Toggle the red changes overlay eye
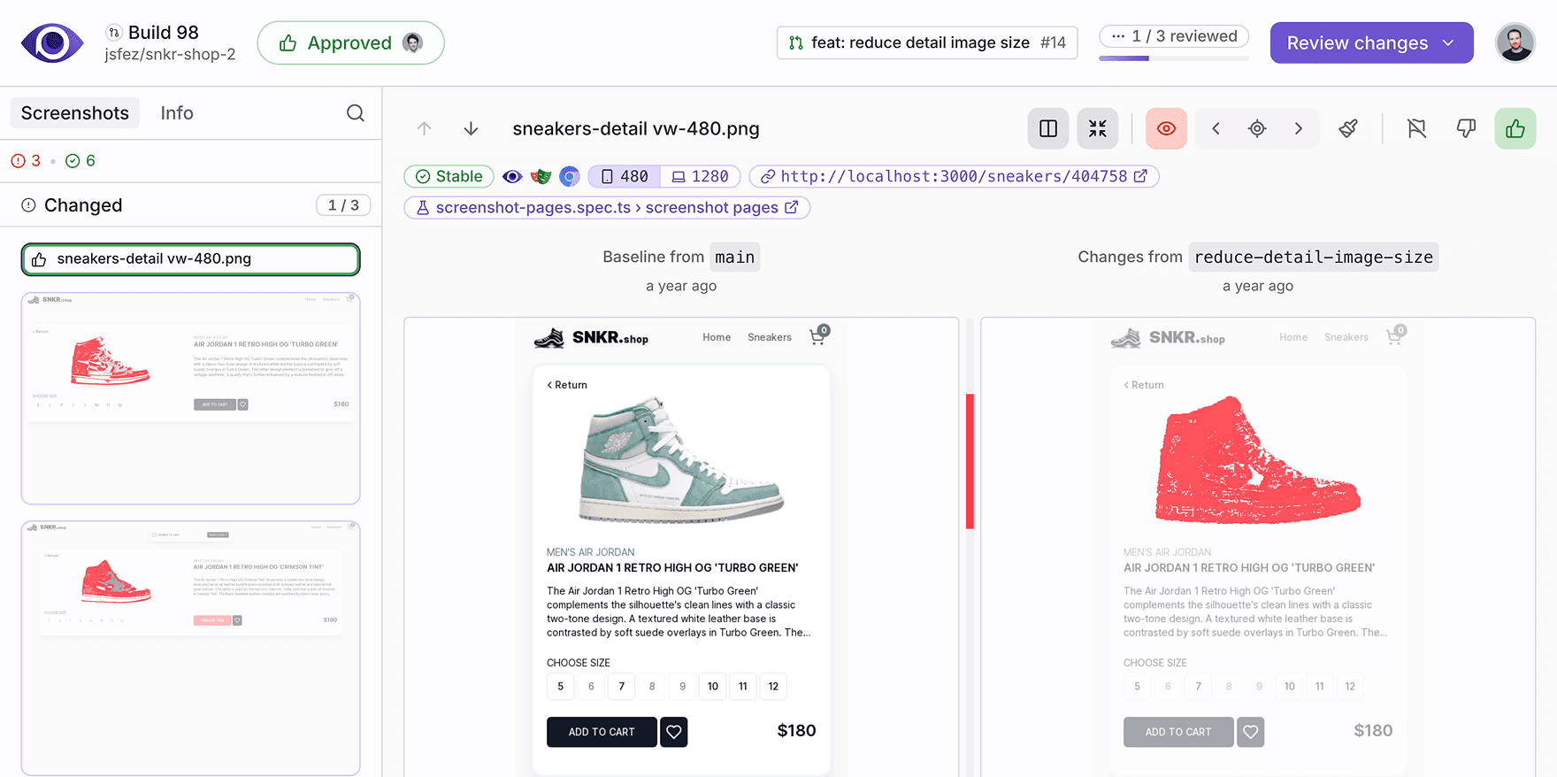 point(1166,129)
